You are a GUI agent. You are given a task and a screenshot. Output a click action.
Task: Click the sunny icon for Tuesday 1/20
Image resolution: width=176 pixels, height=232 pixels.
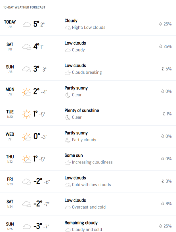coord(26,114)
